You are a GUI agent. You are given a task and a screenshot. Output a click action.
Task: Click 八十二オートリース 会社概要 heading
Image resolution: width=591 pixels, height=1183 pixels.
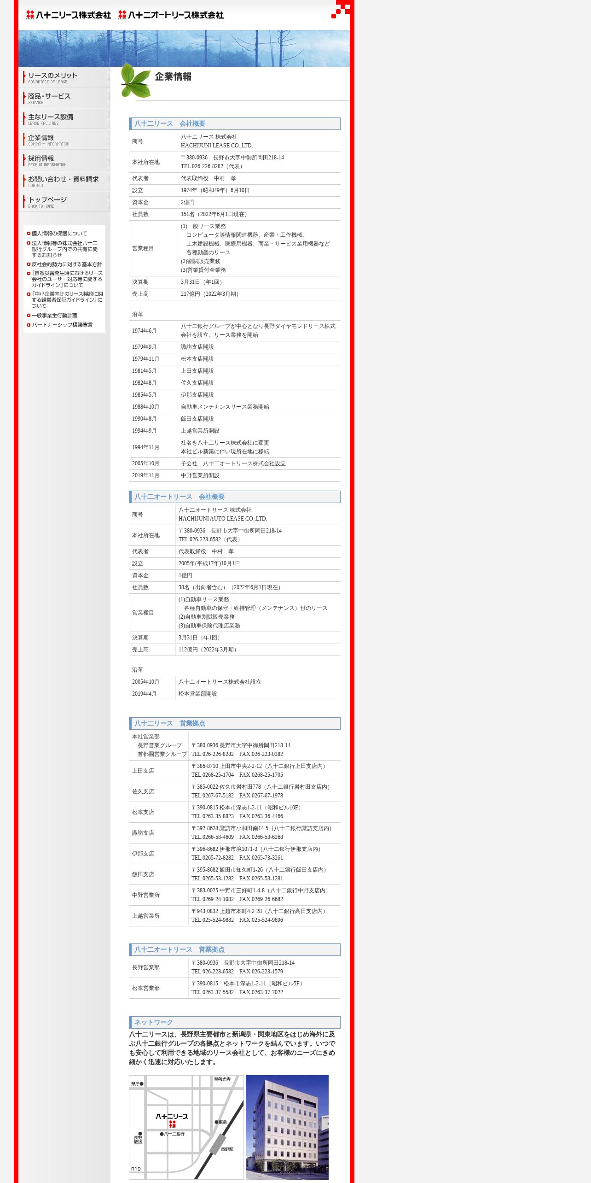click(x=235, y=497)
